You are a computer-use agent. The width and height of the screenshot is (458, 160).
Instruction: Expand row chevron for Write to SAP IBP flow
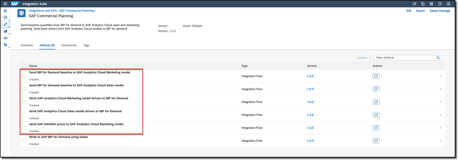coord(441,141)
